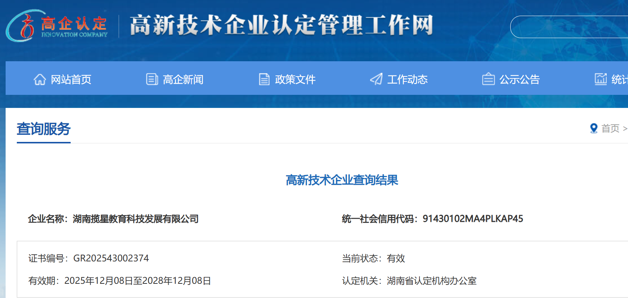Click the paper plane icon beside 工作动态
This screenshot has height=298, width=628.
click(376, 79)
